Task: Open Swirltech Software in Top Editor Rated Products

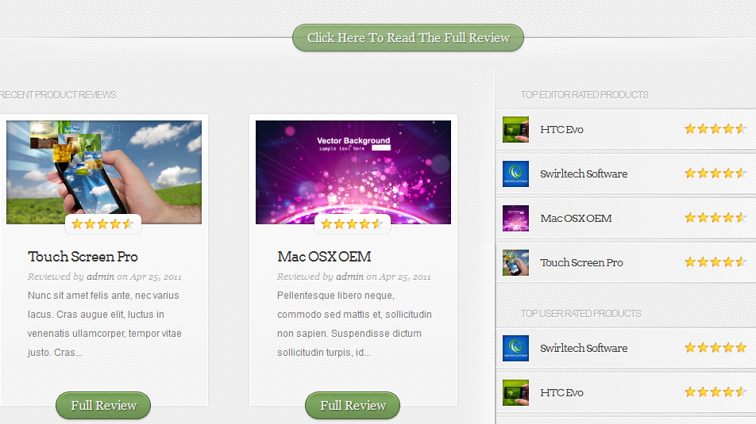Action: [x=584, y=174]
